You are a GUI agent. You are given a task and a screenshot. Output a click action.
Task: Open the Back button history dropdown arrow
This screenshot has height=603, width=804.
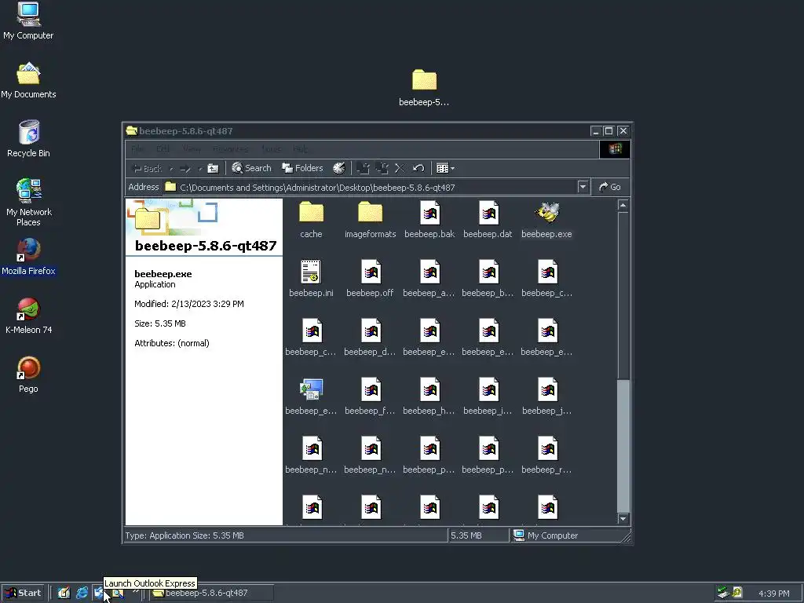pos(171,168)
